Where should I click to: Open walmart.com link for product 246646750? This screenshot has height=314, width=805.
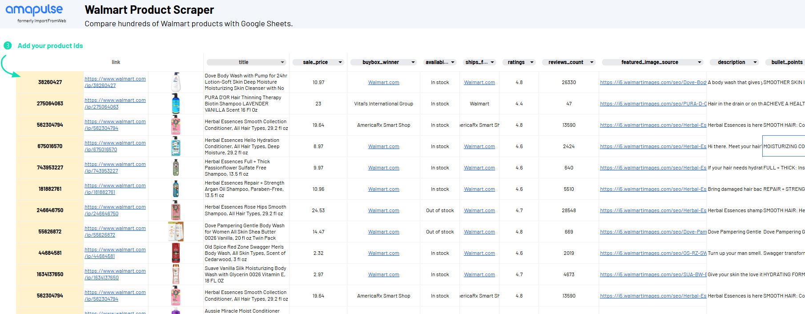[115, 210]
